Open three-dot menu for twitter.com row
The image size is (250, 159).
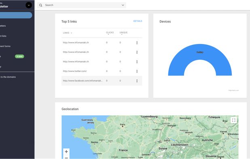tap(137, 71)
